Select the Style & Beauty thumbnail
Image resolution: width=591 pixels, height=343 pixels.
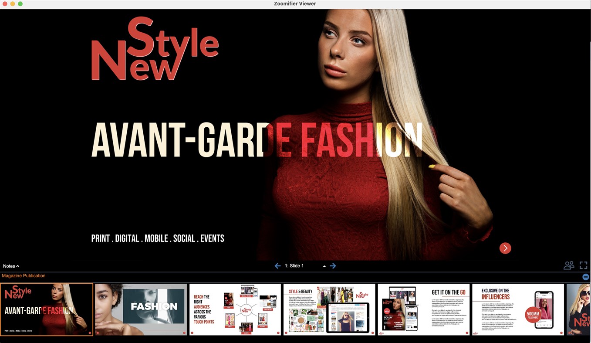pos(329,309)
